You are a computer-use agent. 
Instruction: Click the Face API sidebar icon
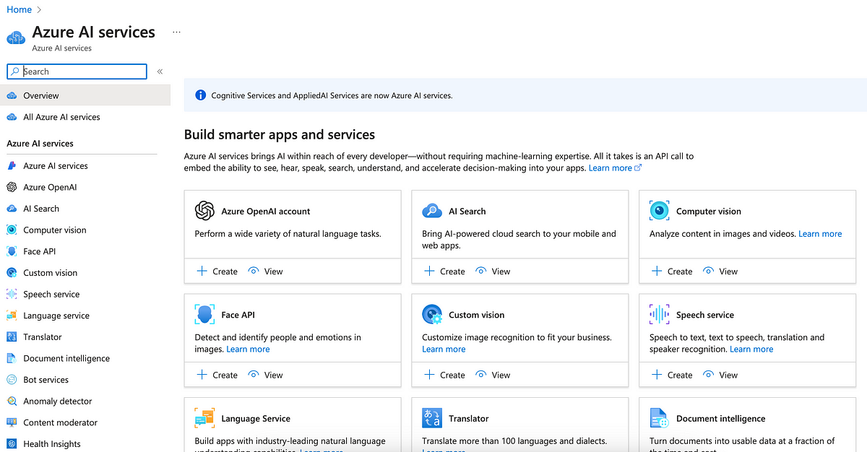[x=12, y=251]
